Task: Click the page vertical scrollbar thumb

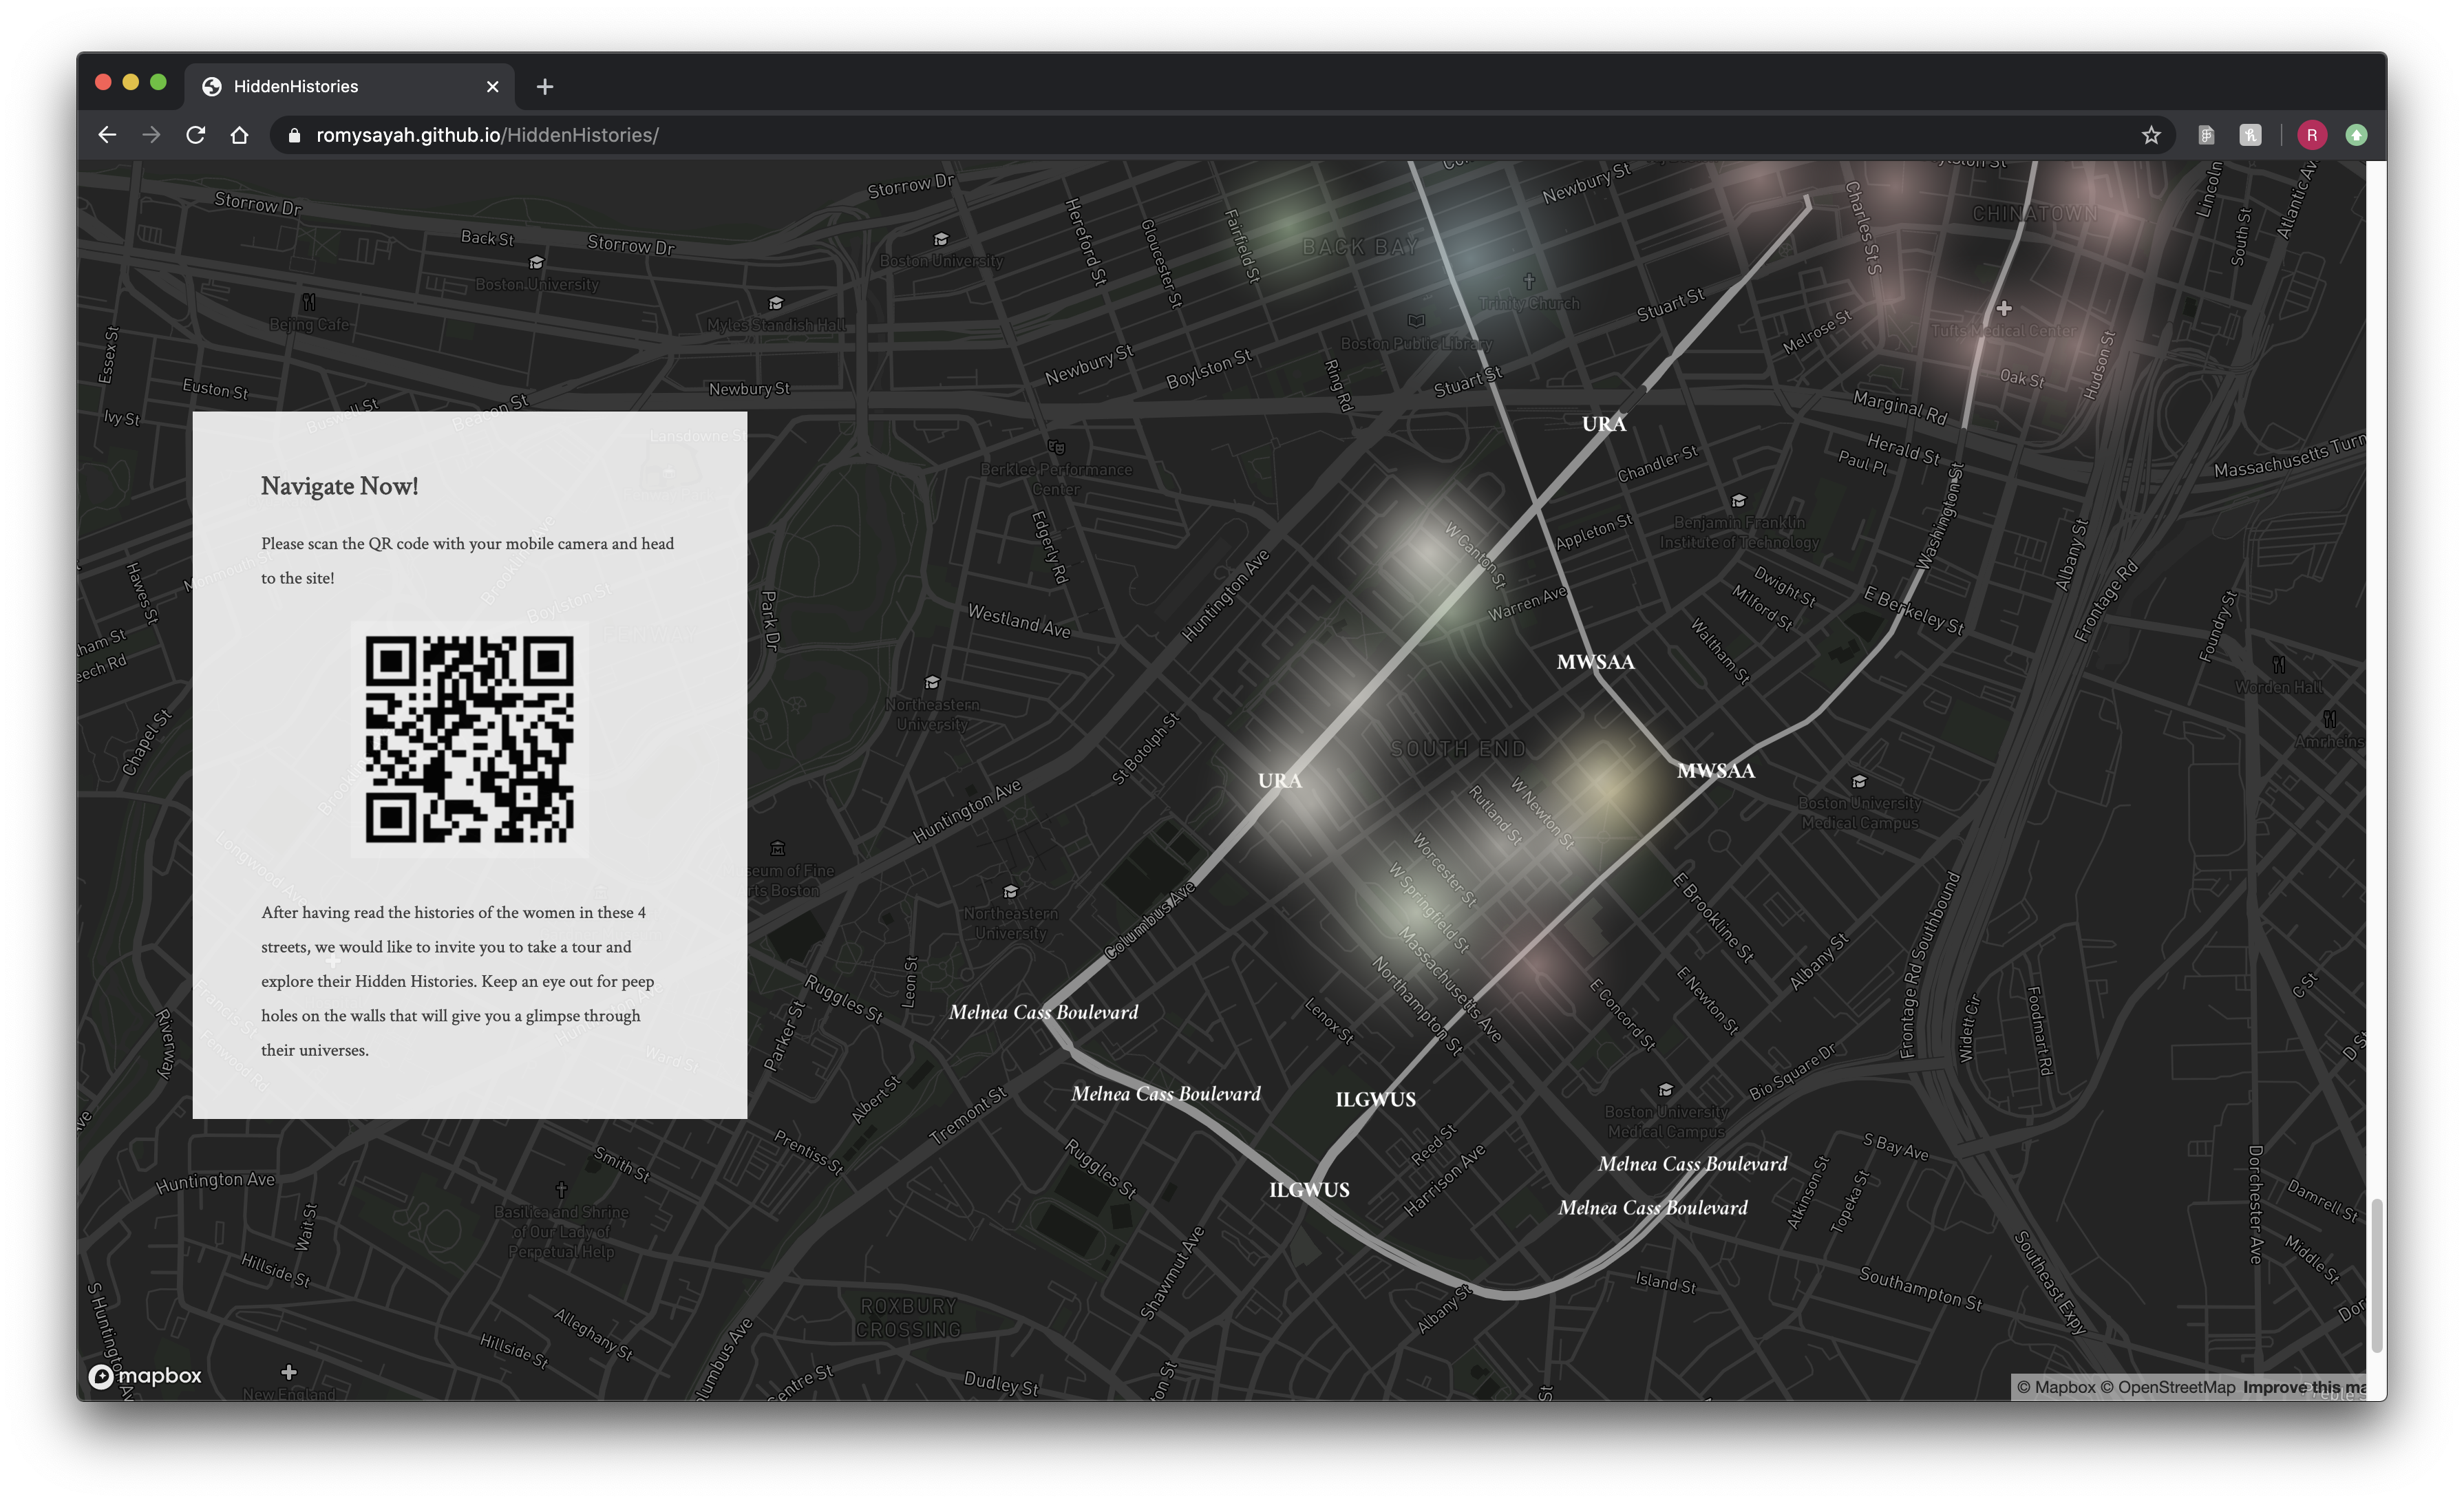Action: pos(2376,1275)
